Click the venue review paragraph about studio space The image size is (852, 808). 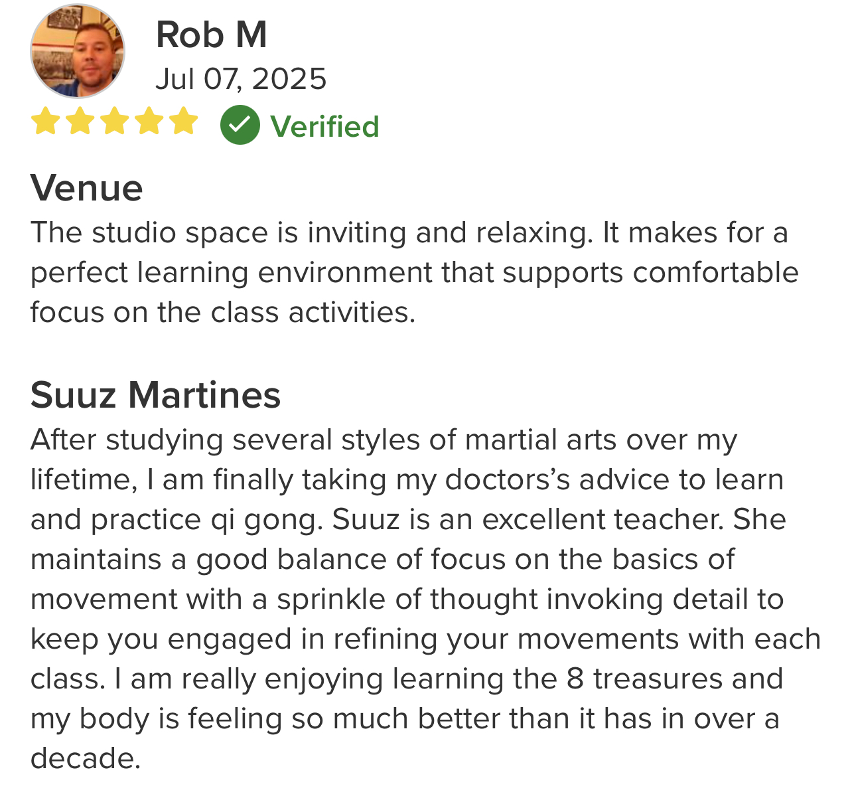tap(415, 272)
